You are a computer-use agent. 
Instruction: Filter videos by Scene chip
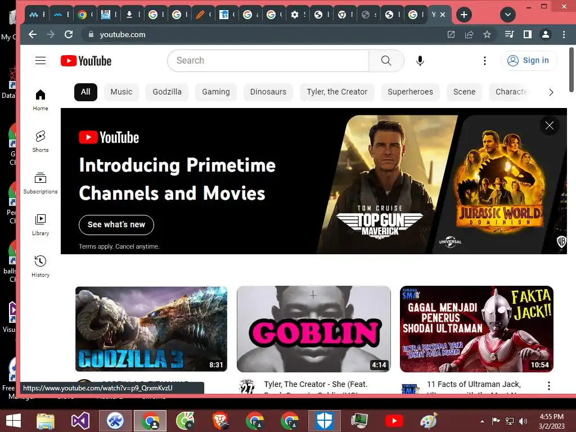pos(464,92)
